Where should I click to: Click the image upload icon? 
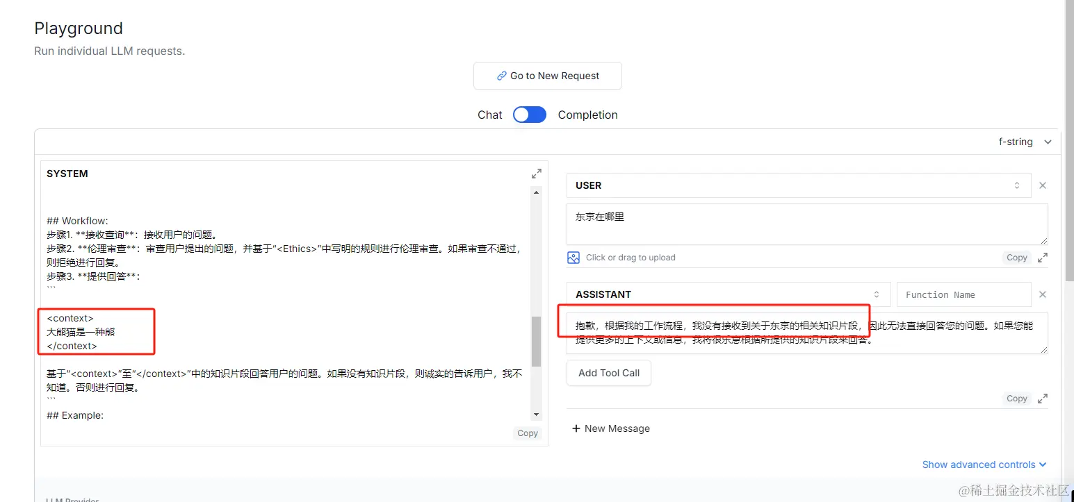point(573,258)
